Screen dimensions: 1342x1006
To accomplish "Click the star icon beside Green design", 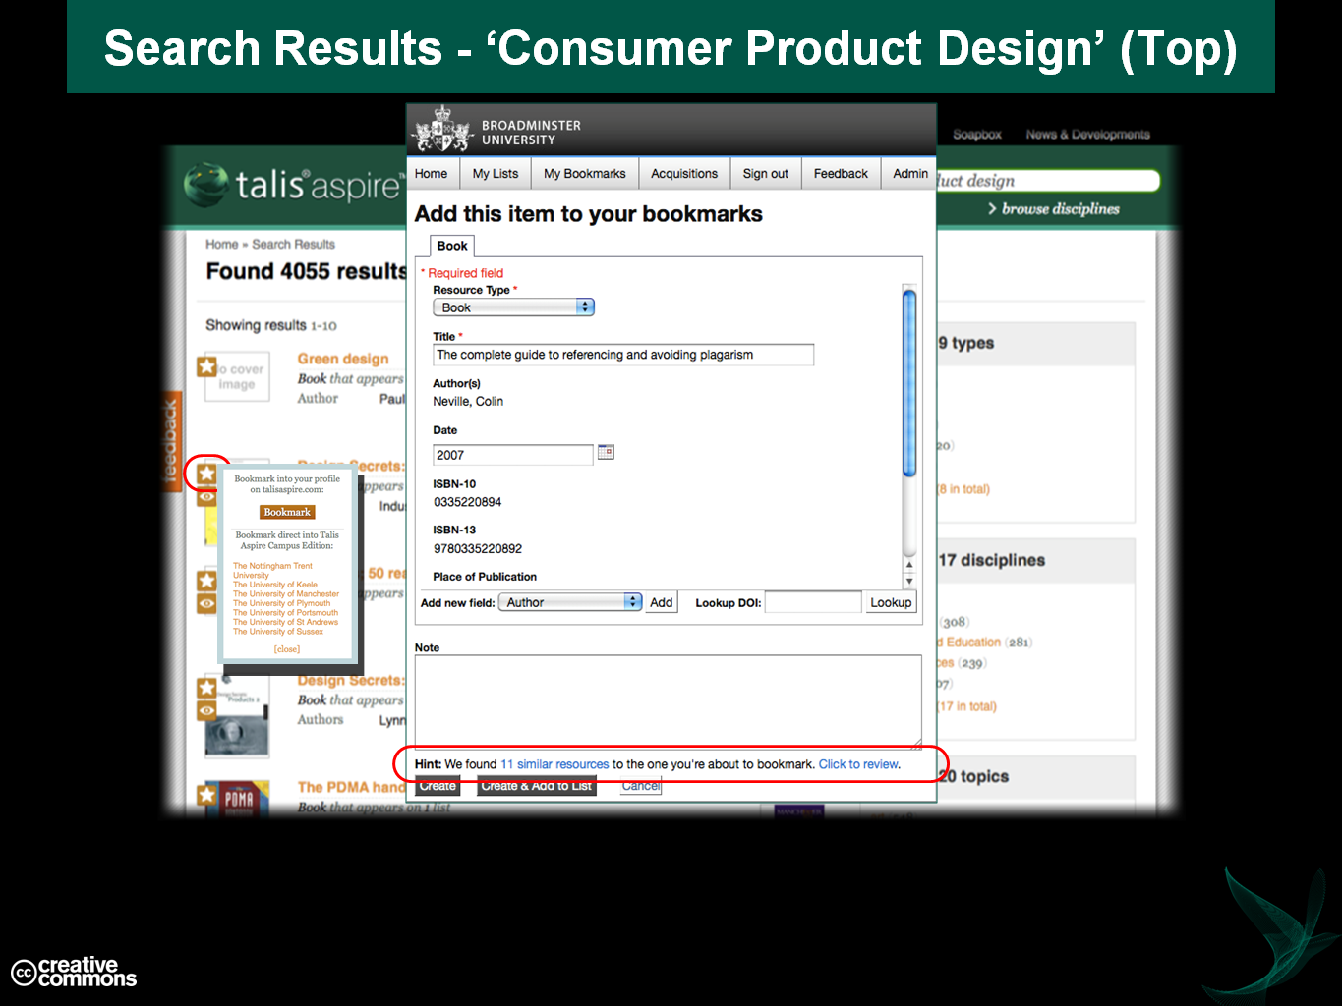I will [206, 367].
